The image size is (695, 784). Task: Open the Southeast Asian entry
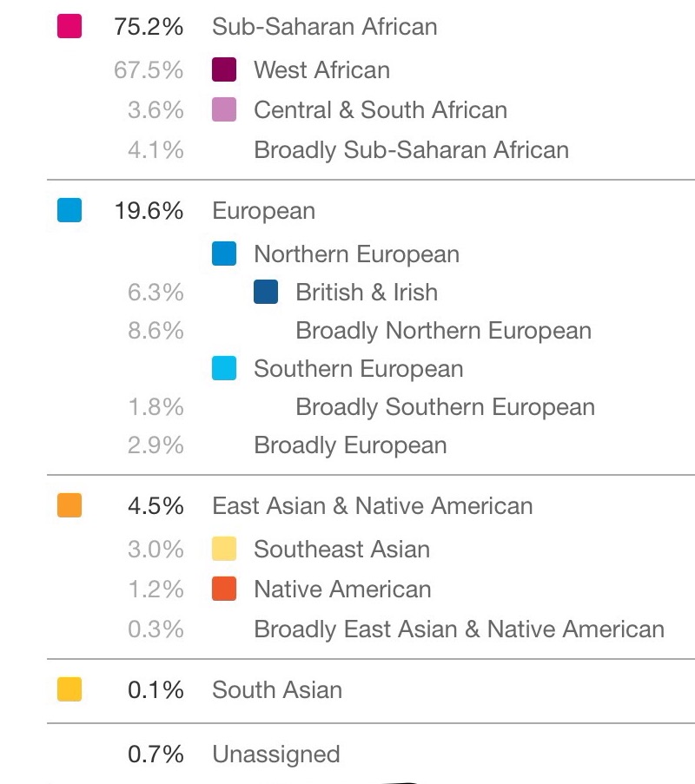(x=341, y=550)
